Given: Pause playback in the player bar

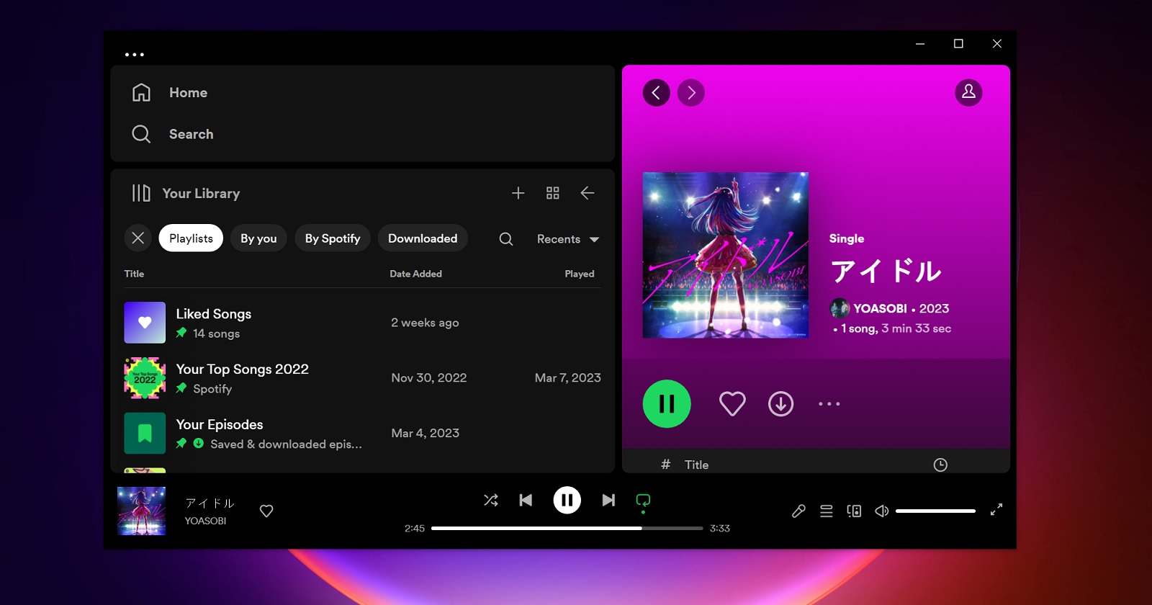Looking at the screenshot, I should (x=567, y=500).
